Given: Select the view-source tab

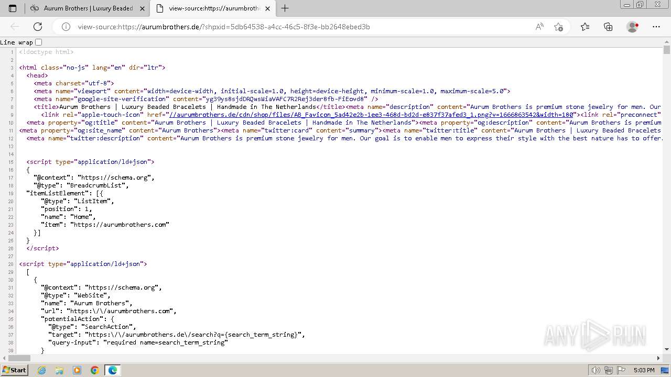Looking at the screenshot, I should pos(214,8).
